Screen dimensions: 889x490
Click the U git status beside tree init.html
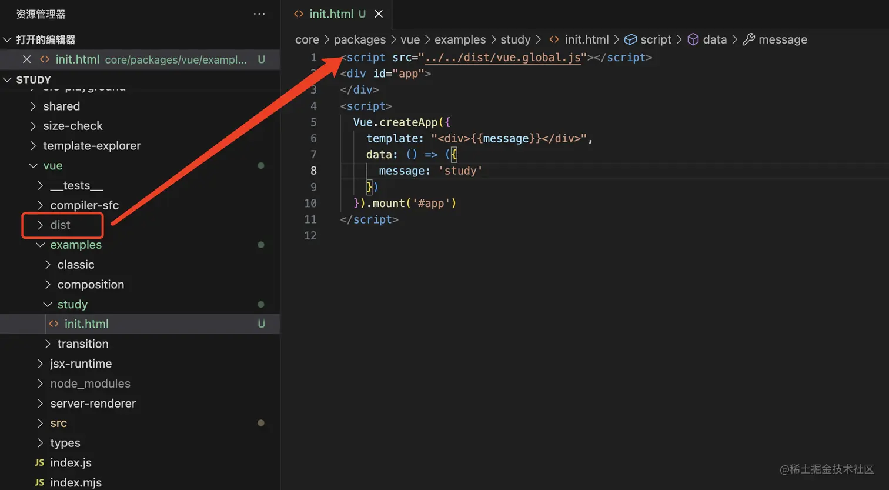(x=261, y=324)
